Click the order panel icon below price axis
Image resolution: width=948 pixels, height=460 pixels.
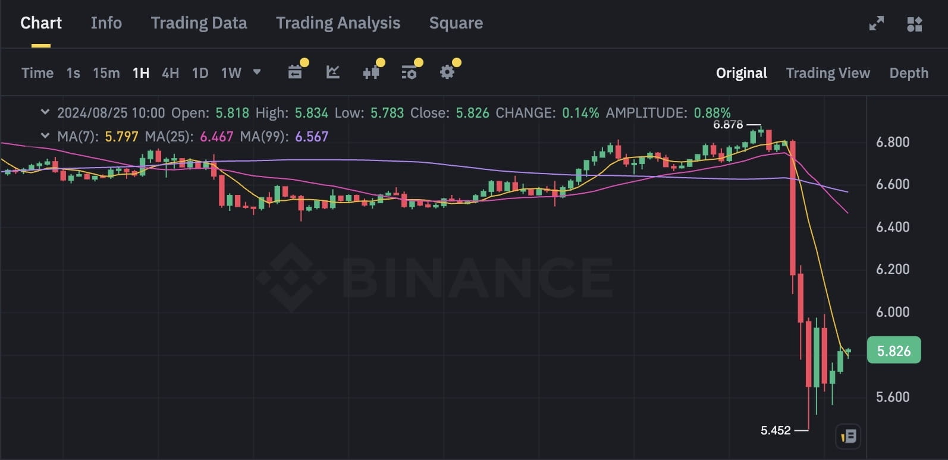(848, 437)
